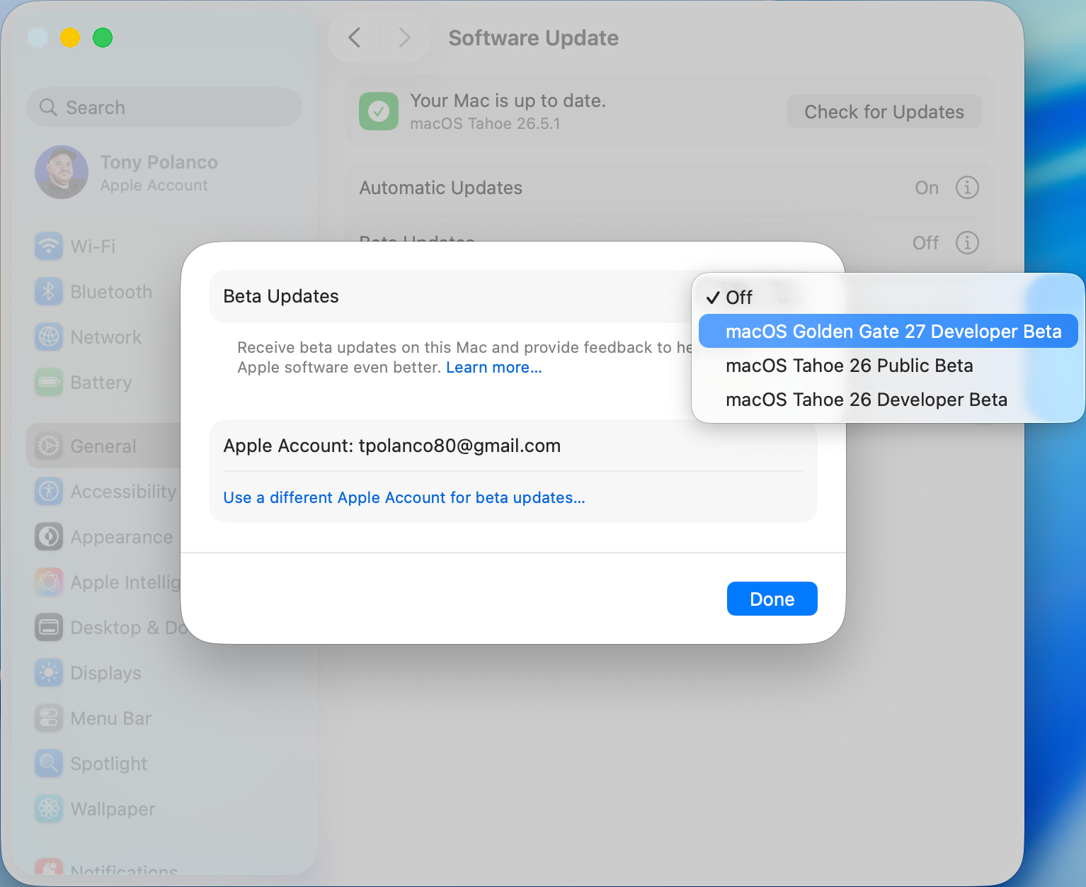The height and width of the screenshot is (887, 1086).
Task: Open Automatic Updates info icon
Action: point(967,188)
